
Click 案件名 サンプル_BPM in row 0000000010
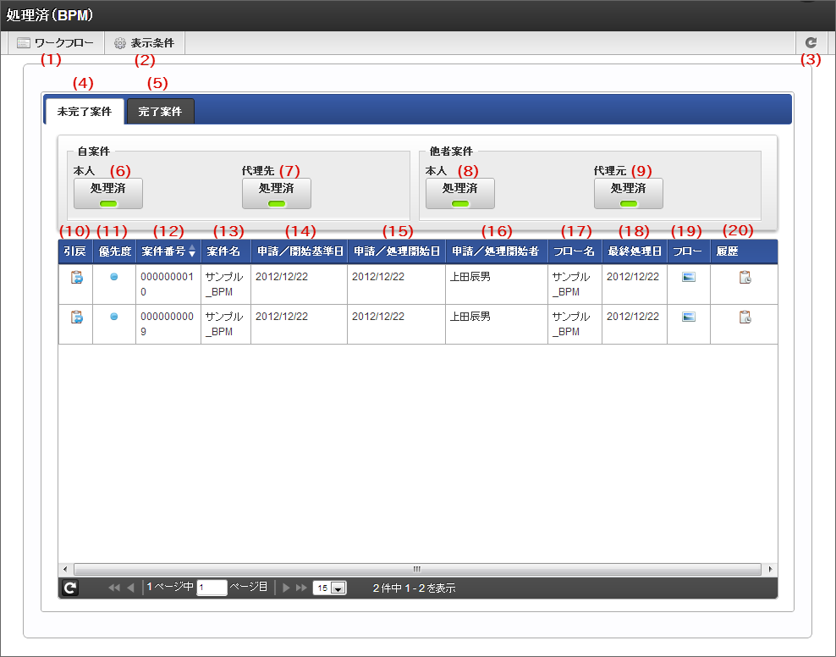click(224, 284)
